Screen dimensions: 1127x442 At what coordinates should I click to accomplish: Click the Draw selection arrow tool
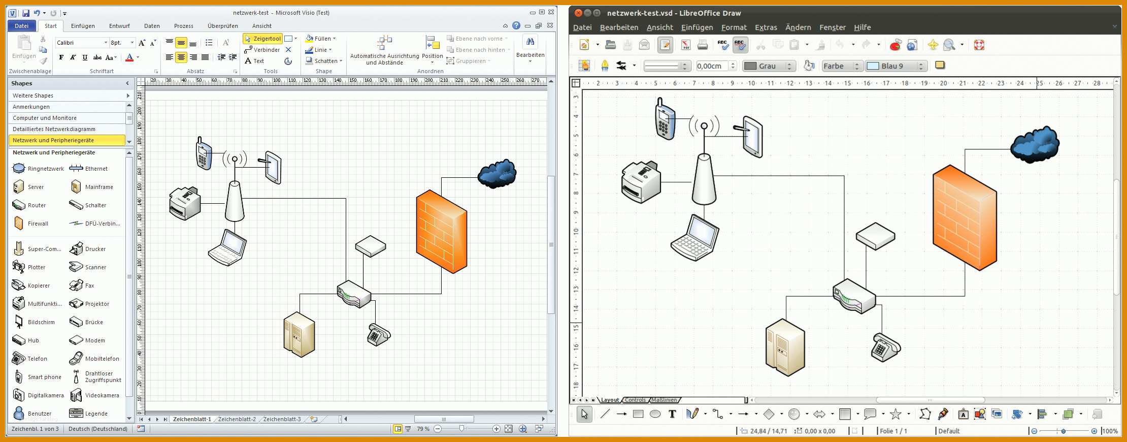584,414
